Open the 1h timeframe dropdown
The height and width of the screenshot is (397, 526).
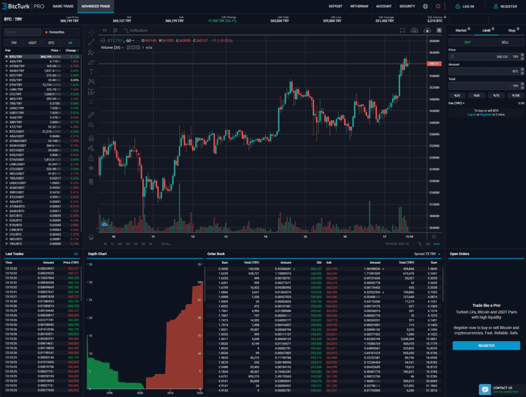[x=105, y=30]
